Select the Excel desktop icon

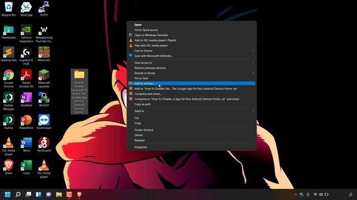tap(26, 167)
